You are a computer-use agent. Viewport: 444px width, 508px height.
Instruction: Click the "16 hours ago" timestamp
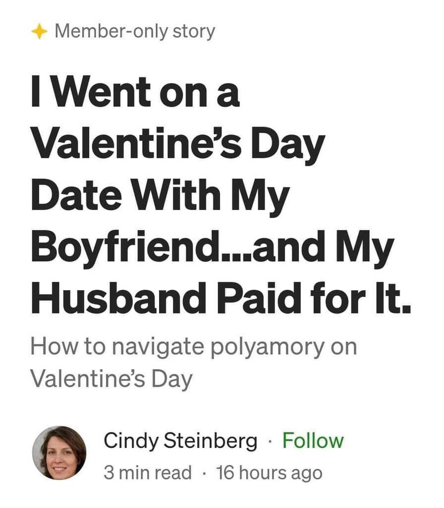coord(269,472)
